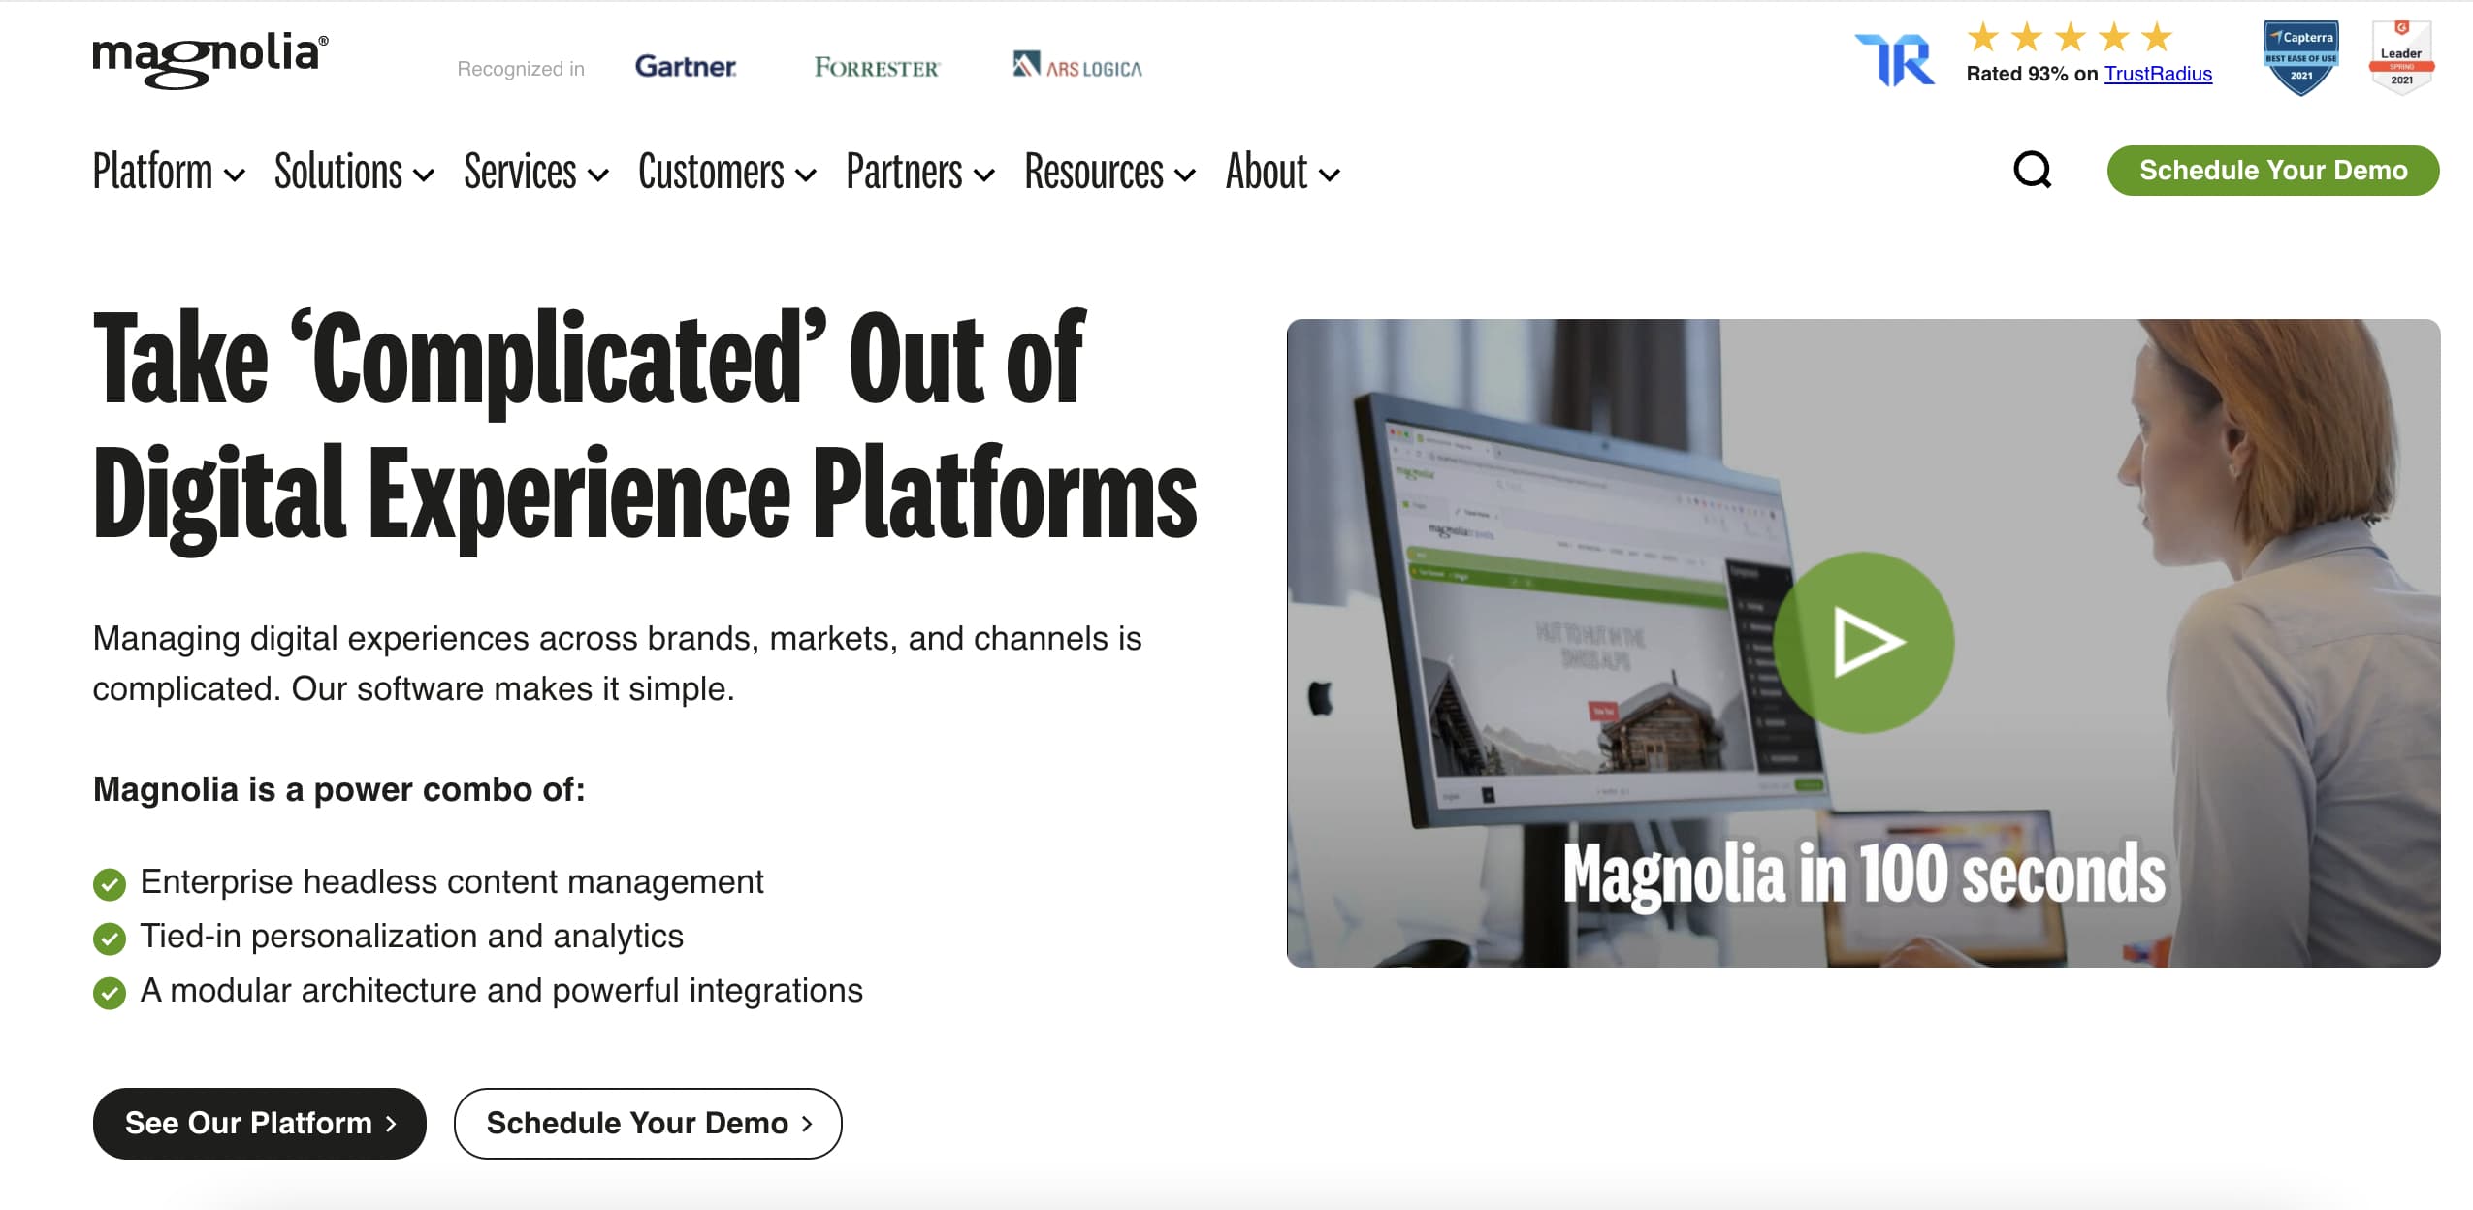This screenshot has height=1210, width=2473.
Task: Open the Ars Logica logo
Action: 1077,66
